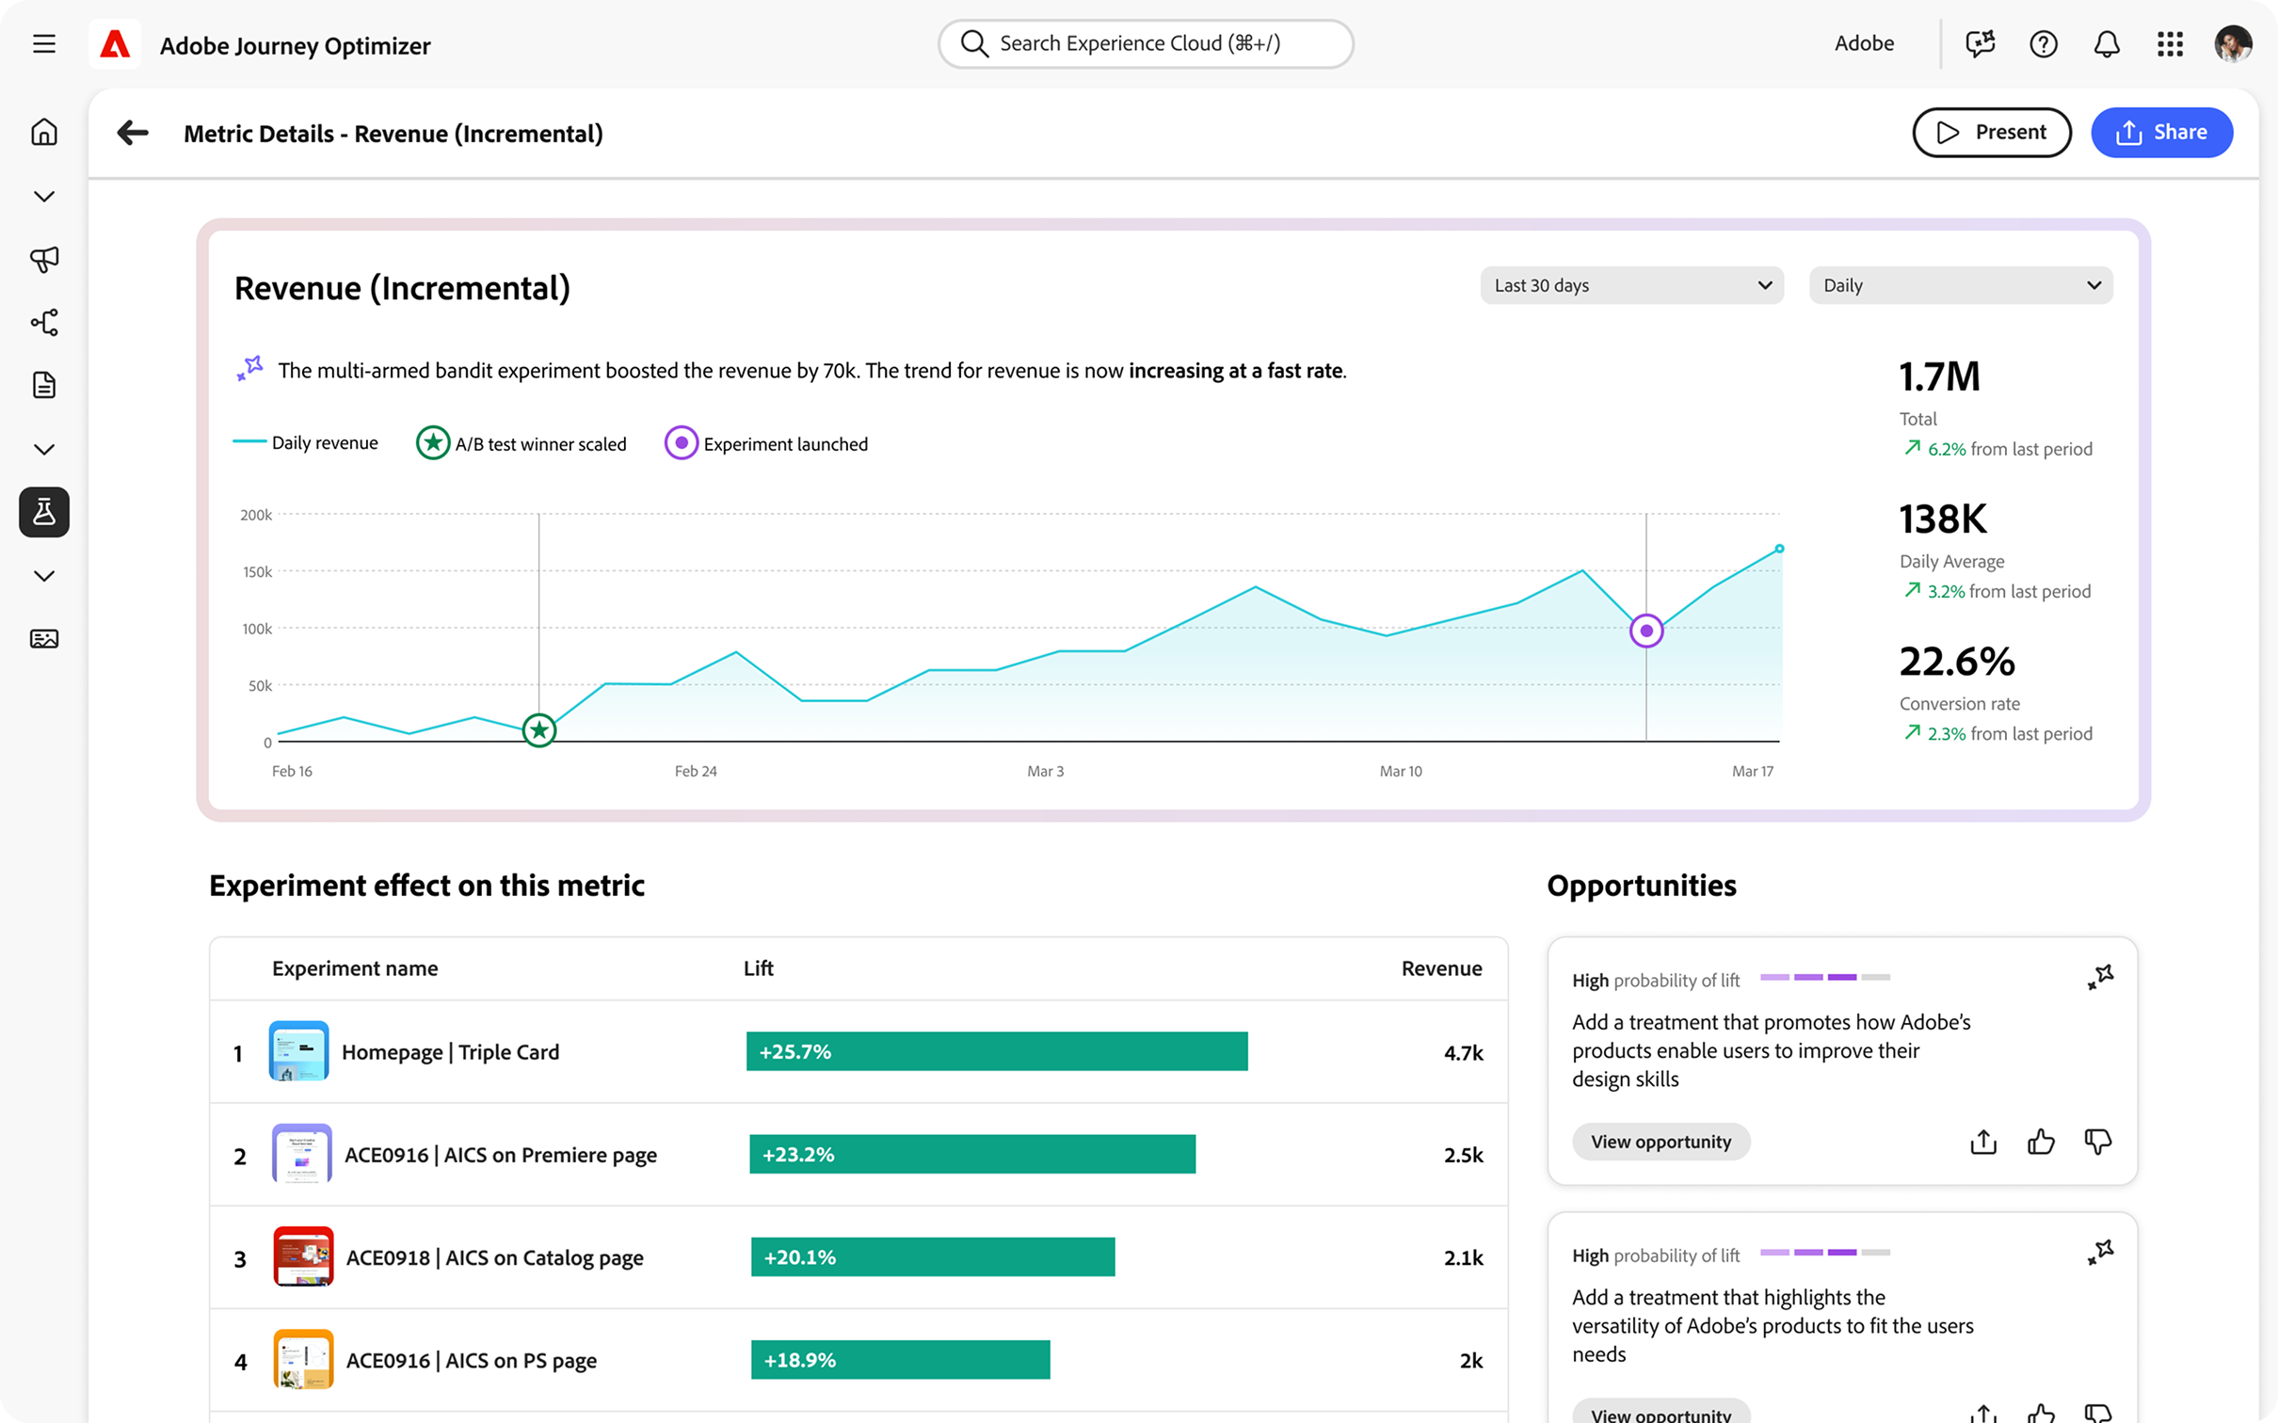Click the +20.1% lift bar
The height and width of the screenshot is (1423, 2278).
coord(933,1256)
